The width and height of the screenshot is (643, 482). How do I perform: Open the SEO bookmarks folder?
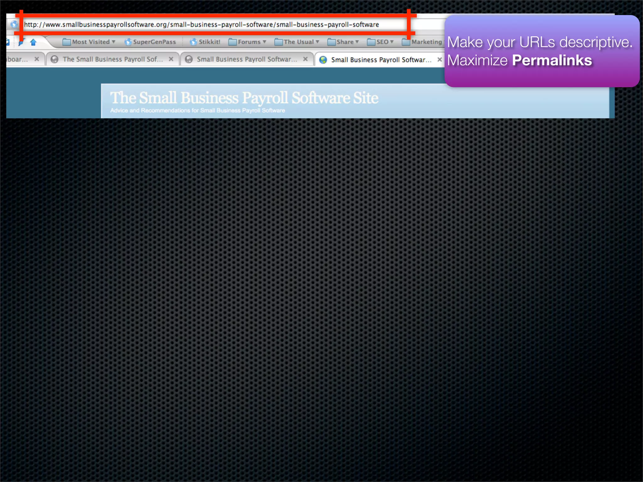click(381, 42)
